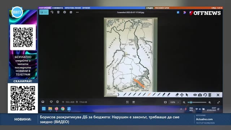Choose the move arrows tool
Viewport: 231px width, 130px height.
(x=182, y=95)
